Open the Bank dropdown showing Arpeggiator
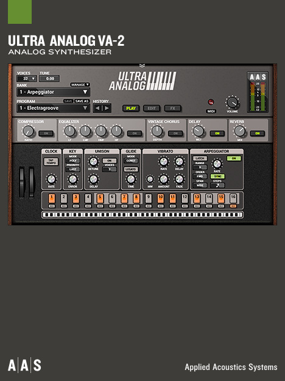This screenshot has height=381, width=285. (x=54, y=92)
